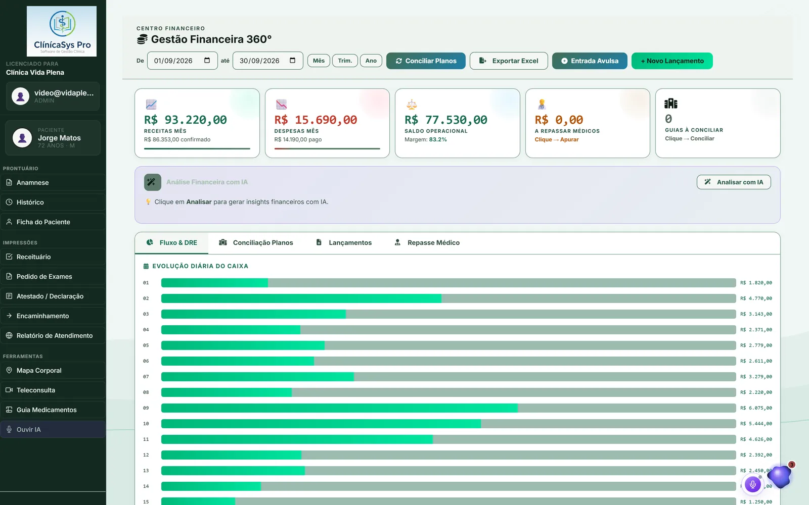This screenshot has height=505, width=809.
Task: Switch to Lançamentos tab
Action: [x=344, y=243]
